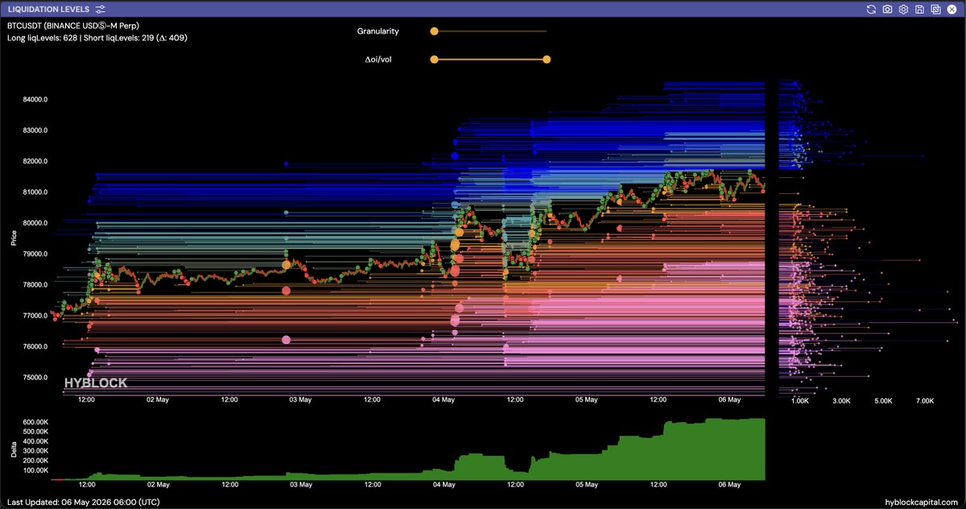The image size is (966, 509).
Task: Click the right Δoi/vol slider handle
Action: [547, 59]
